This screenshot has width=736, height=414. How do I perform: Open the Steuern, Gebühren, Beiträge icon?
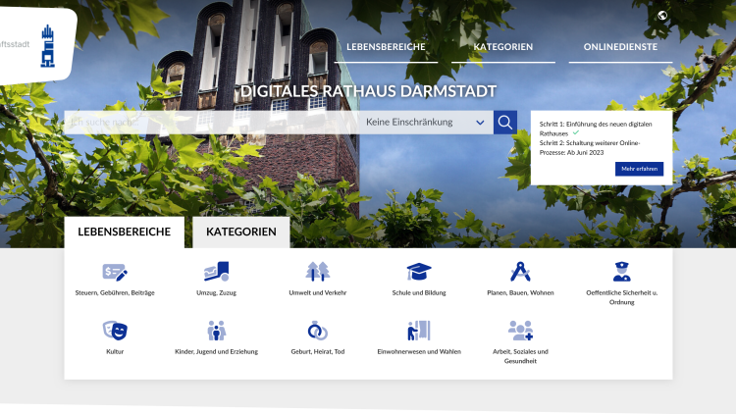(x=115, y=272)
